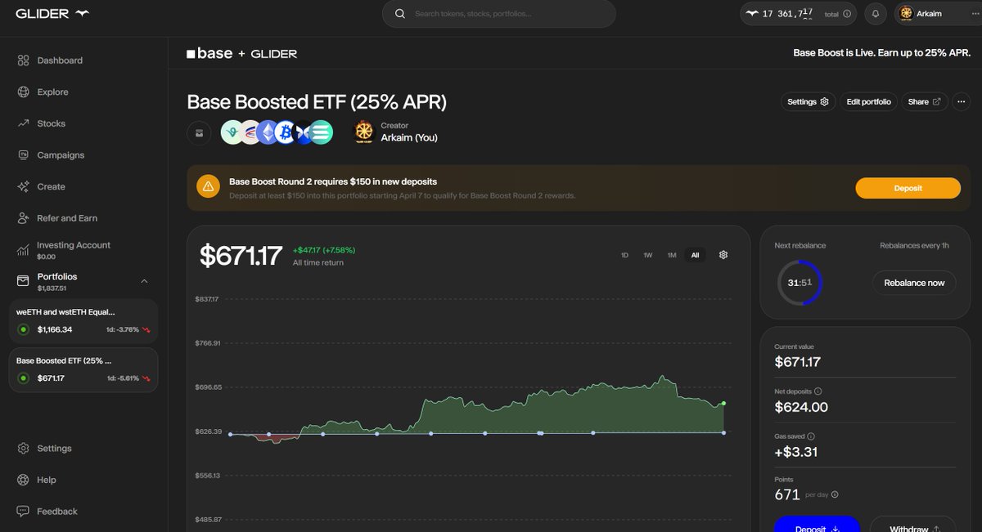Image resolution: width=982 pixels, height=532 pixels.
Task: Click the Solana token icon
Action: pyautogui.click(x=321, y=132)
